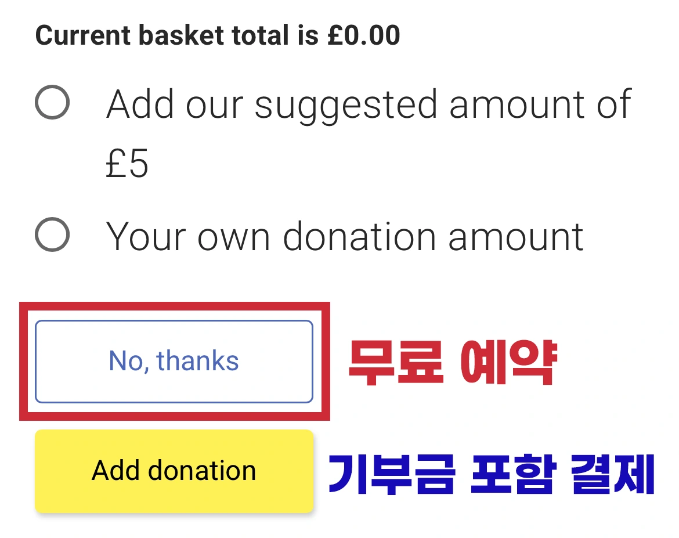
Task: Click the word 'suggested' in first option
Action: (346, 104)
